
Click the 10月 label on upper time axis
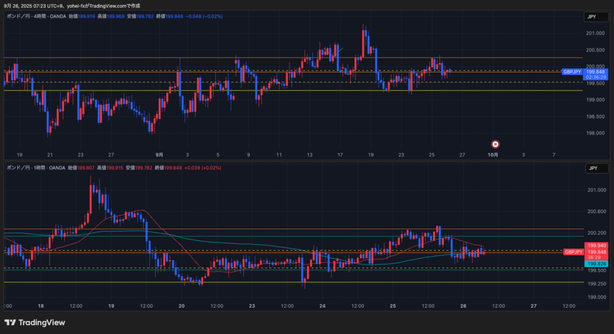click(x=492, y=154)
